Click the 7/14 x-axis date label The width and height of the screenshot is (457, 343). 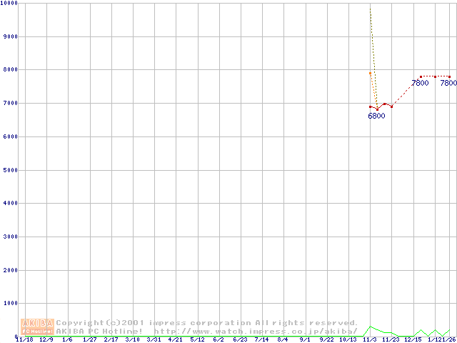(262, 340)
